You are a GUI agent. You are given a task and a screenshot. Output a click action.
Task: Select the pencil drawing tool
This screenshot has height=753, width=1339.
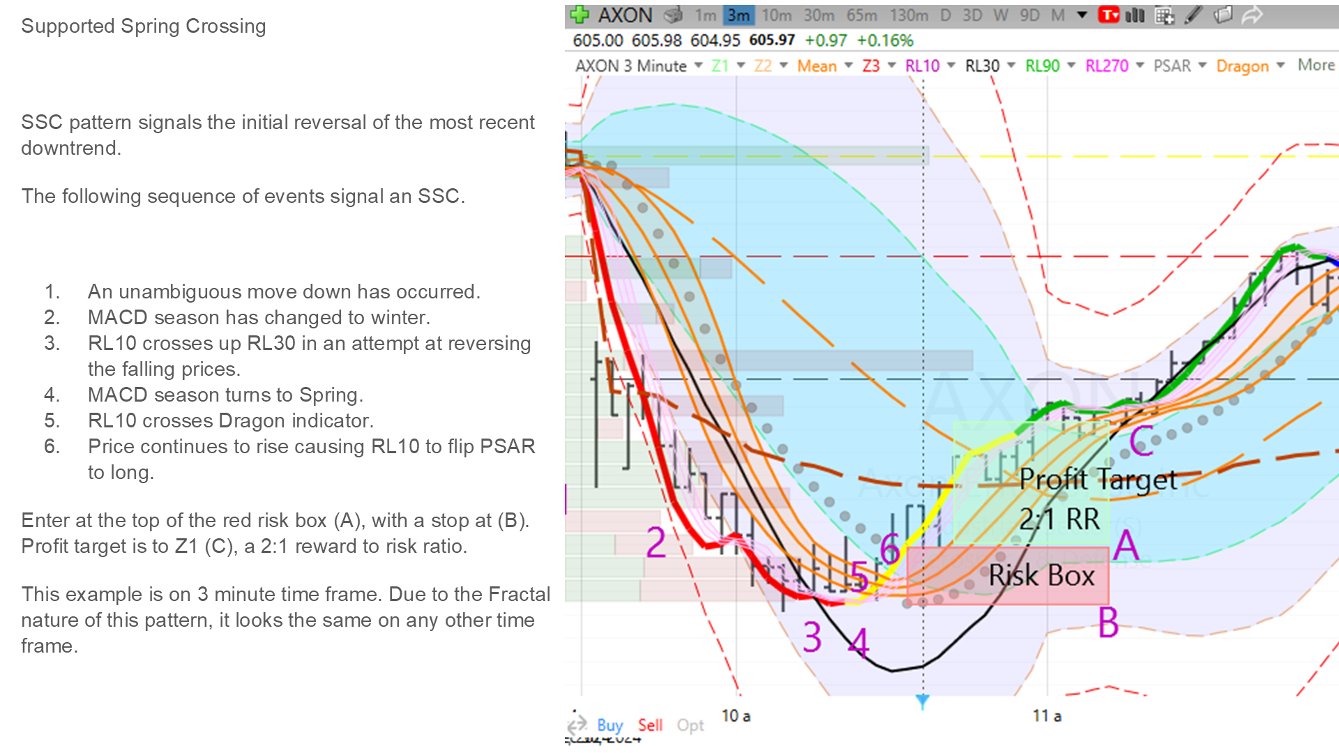click(1193, 14)
